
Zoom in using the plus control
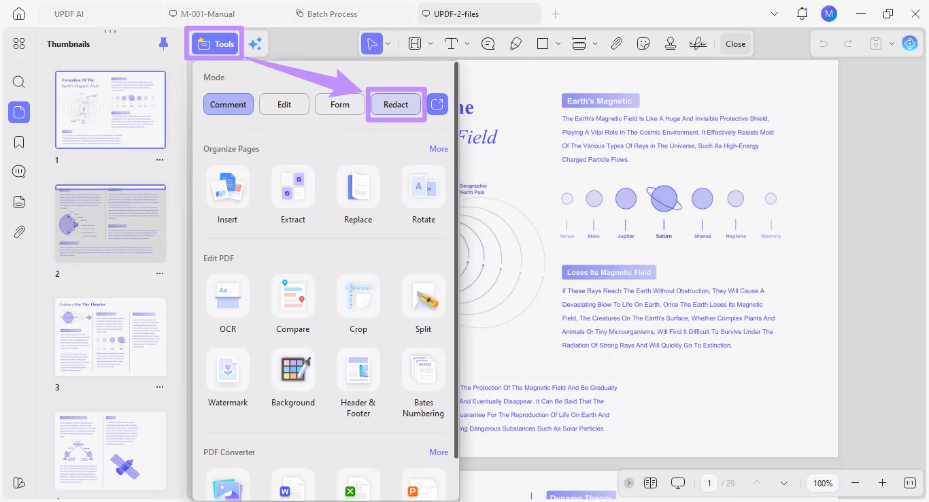[883, 483]
